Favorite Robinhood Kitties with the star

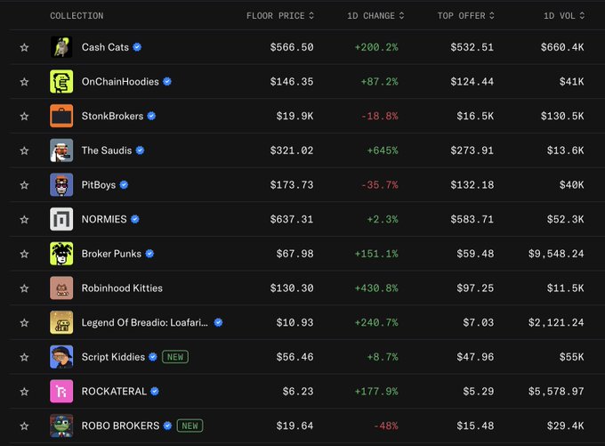tap(24, 288)
